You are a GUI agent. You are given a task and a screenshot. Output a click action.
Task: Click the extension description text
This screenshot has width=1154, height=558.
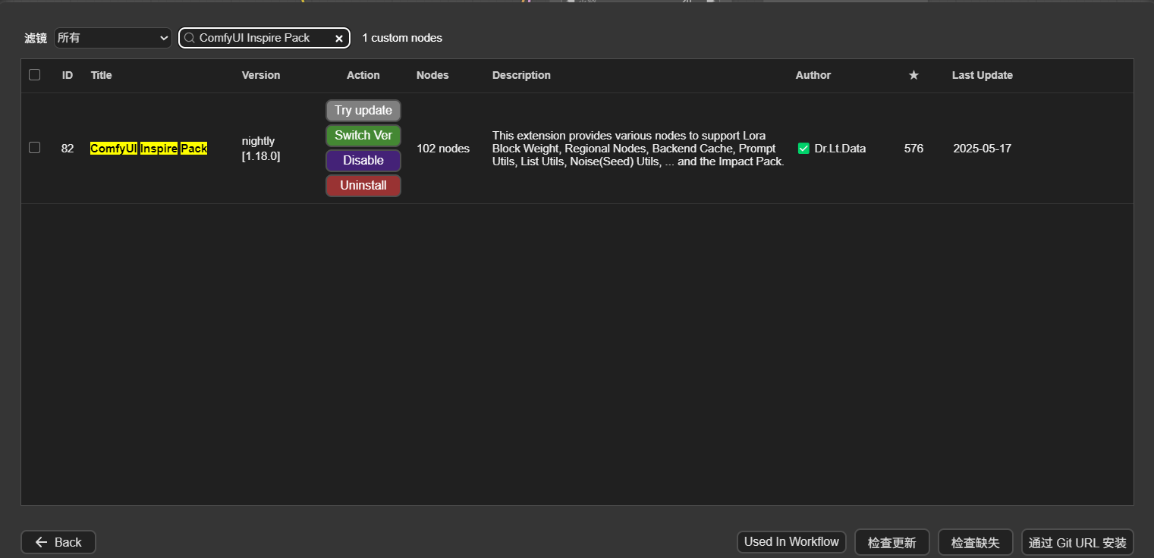[x=638, y=149]
